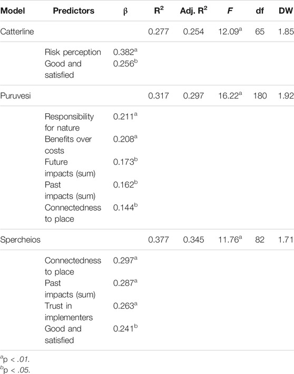The image size is (294, 374).
Task: Click the Trust in implementers predictor
Action: point(68,311)
